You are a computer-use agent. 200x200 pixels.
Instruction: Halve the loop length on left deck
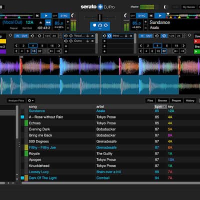pos(47,36)
